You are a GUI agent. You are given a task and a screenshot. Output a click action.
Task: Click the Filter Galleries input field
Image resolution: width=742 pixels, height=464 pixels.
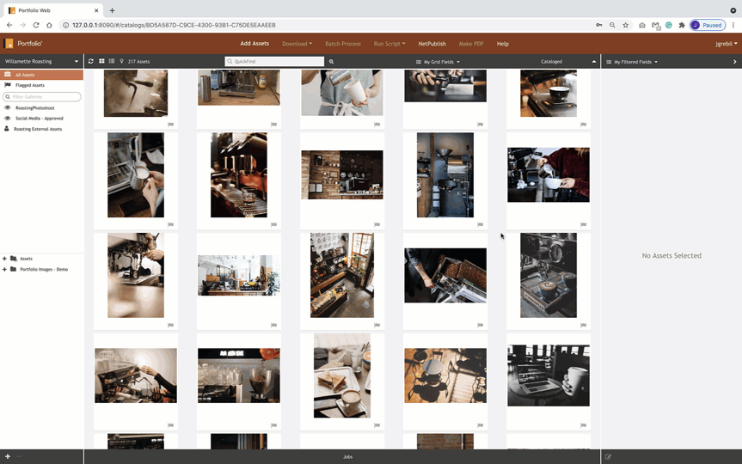(41, 96)
